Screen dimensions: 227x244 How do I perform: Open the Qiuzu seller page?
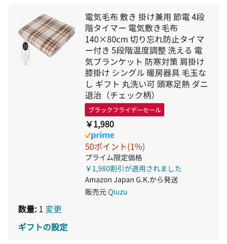(x=118, y=192)
